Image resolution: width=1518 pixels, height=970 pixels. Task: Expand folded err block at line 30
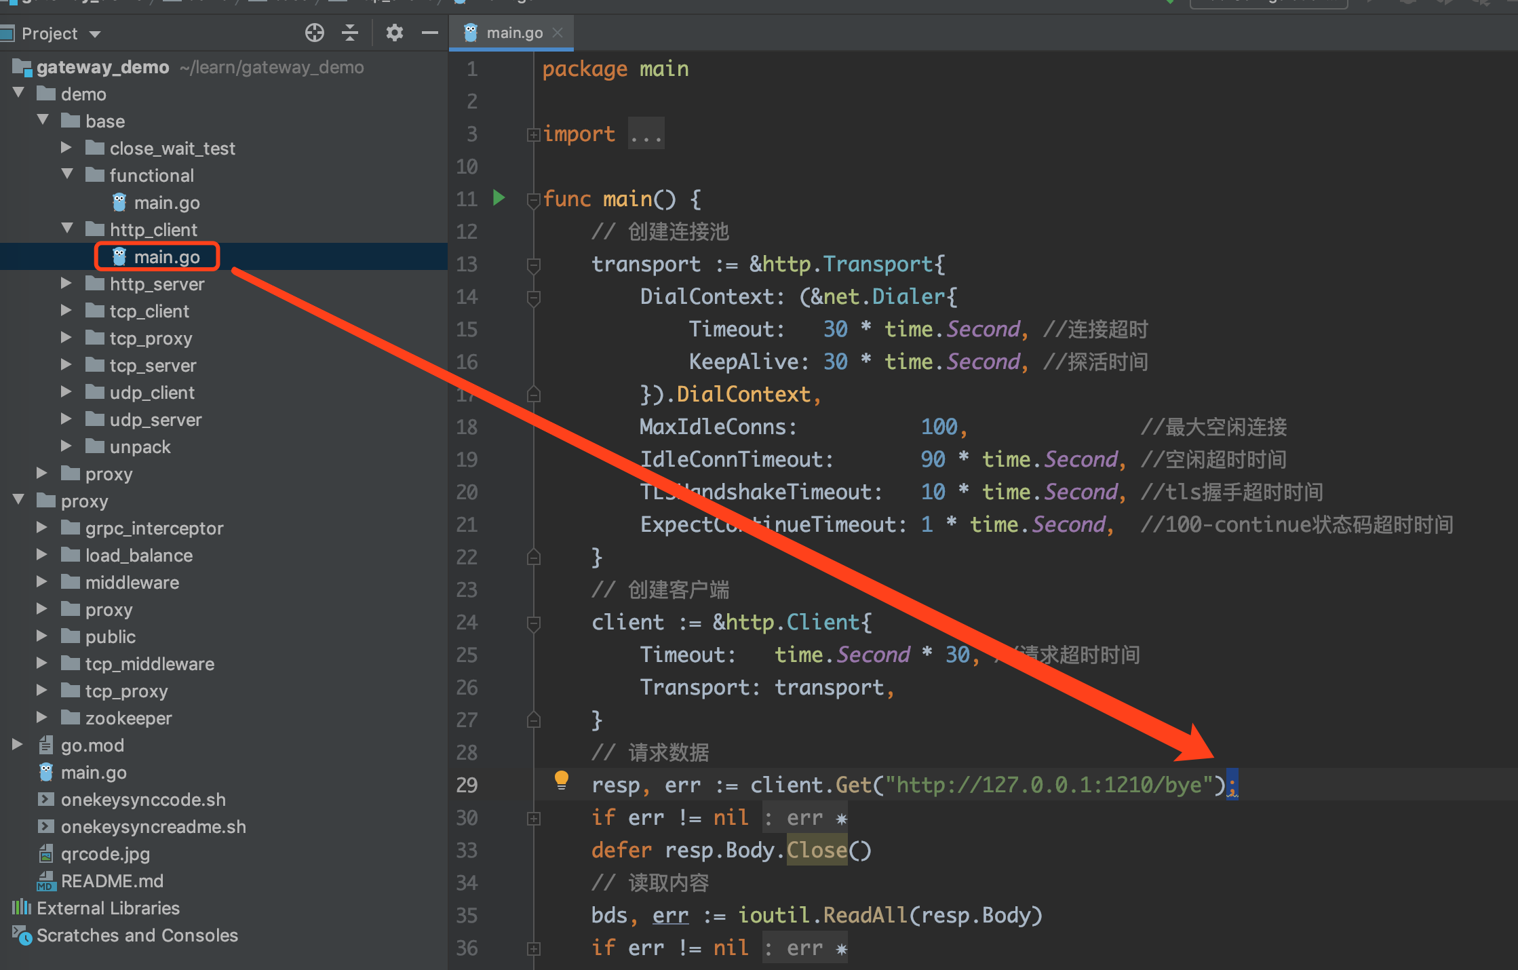click(x=534, y=818)
